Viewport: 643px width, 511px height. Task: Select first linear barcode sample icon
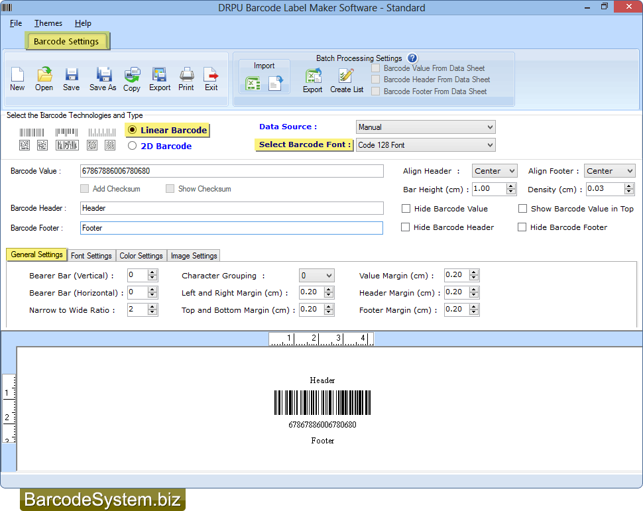pyautogui.click(x=32, y=133)
